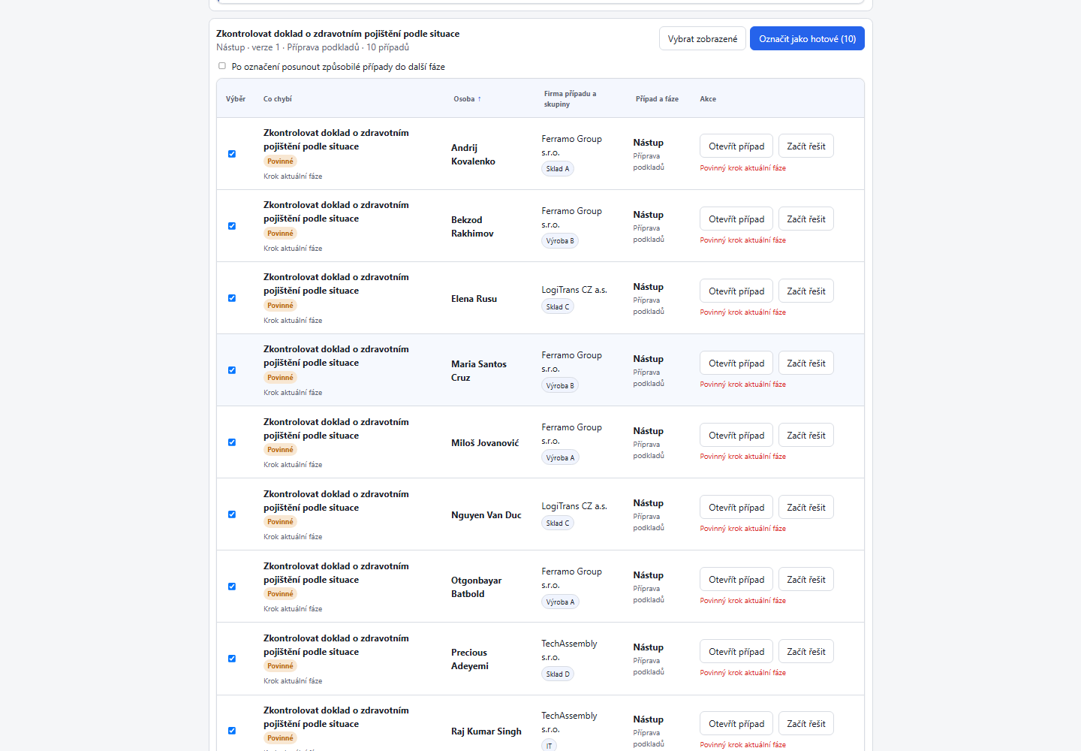Select the 'Výroba A' tag for Miloš Jovanović
1081x751 pixels.
560,457
